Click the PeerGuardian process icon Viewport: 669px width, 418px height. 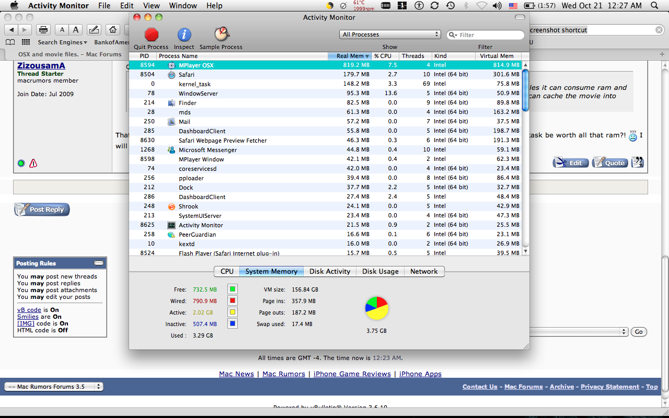(171, 235)
